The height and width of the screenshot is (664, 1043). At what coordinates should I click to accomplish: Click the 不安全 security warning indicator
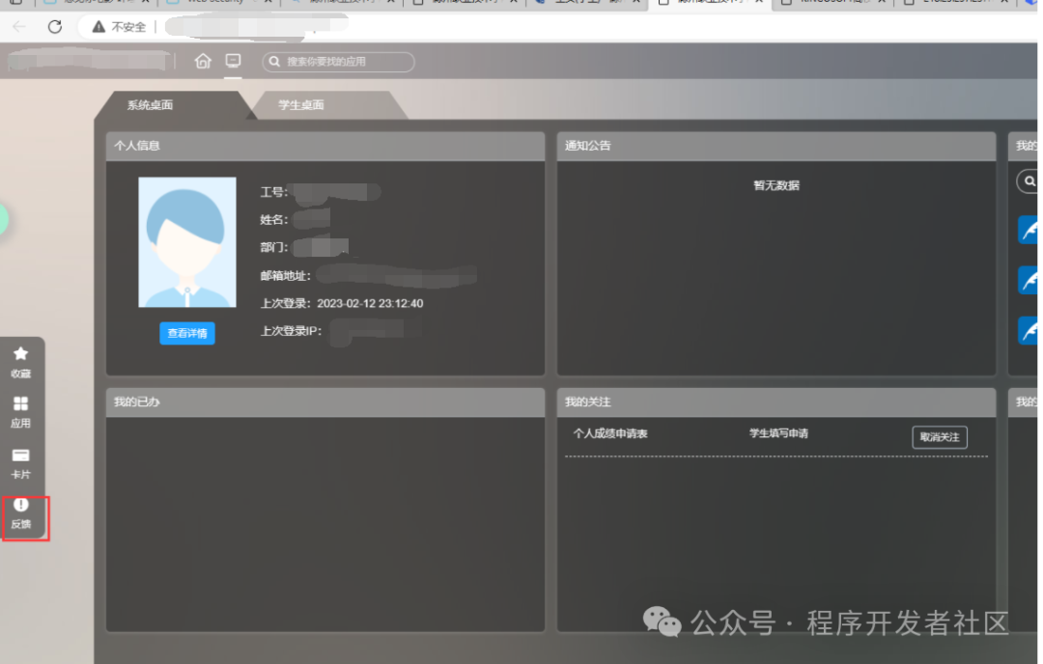120,27
